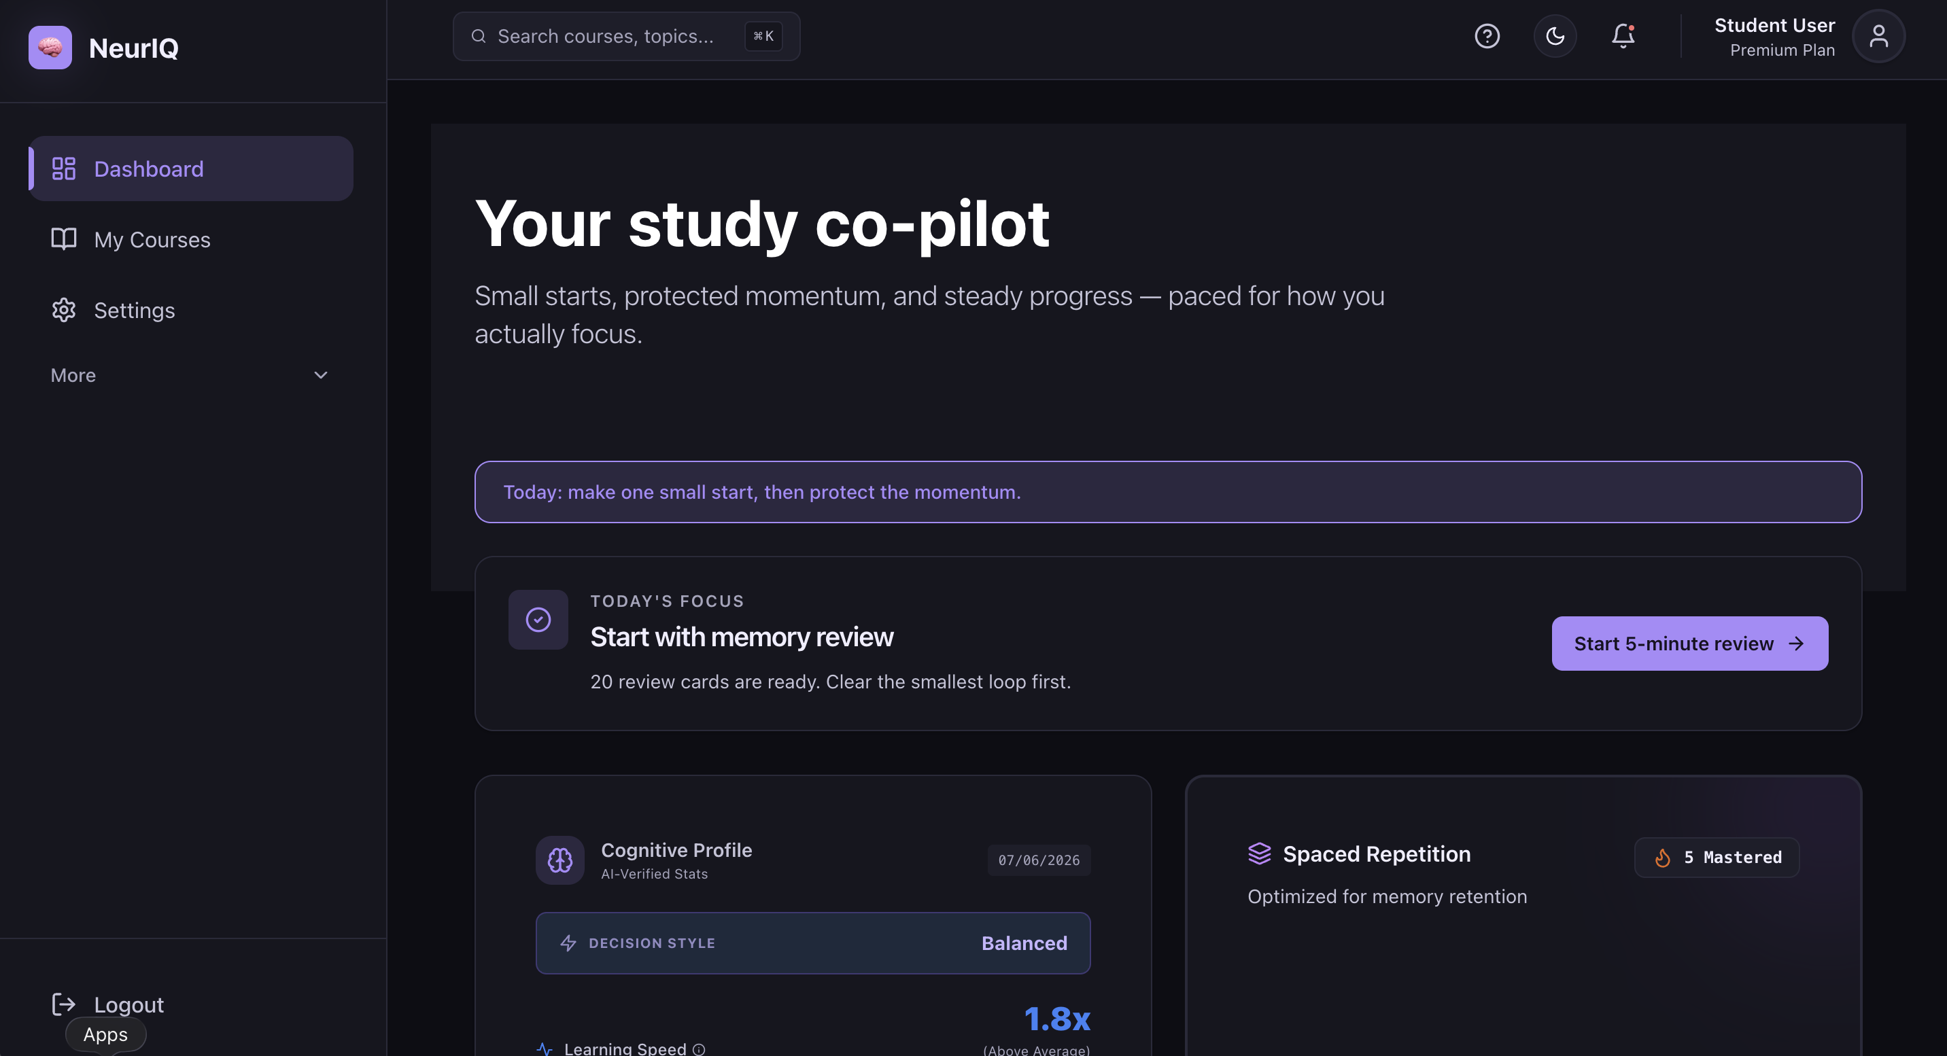
Task: Click the Cognitive Profile brain icon
Action: (560, 860)
